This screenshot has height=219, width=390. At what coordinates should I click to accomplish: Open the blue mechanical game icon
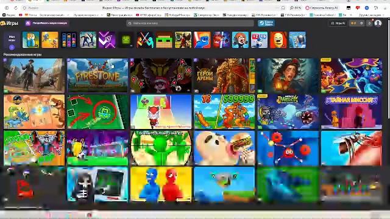pos(297,40)
